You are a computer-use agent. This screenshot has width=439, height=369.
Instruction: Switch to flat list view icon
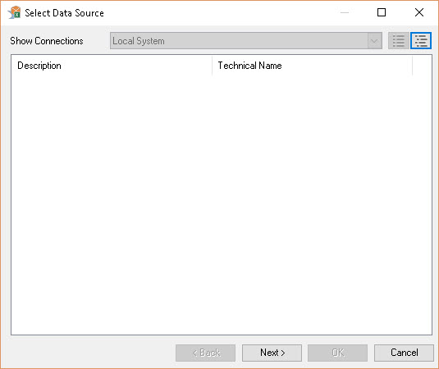(399, 41)
